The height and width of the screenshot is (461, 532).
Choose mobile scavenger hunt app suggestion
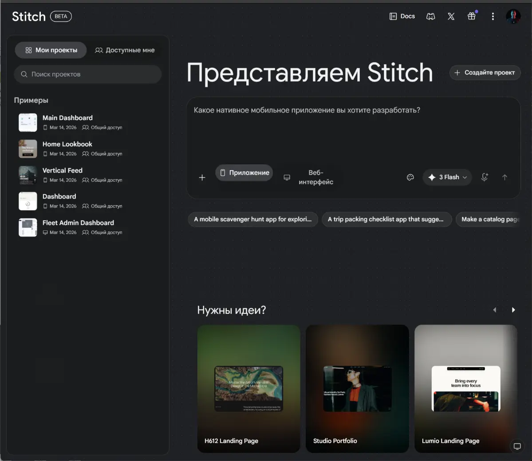[x=253, y=219]
